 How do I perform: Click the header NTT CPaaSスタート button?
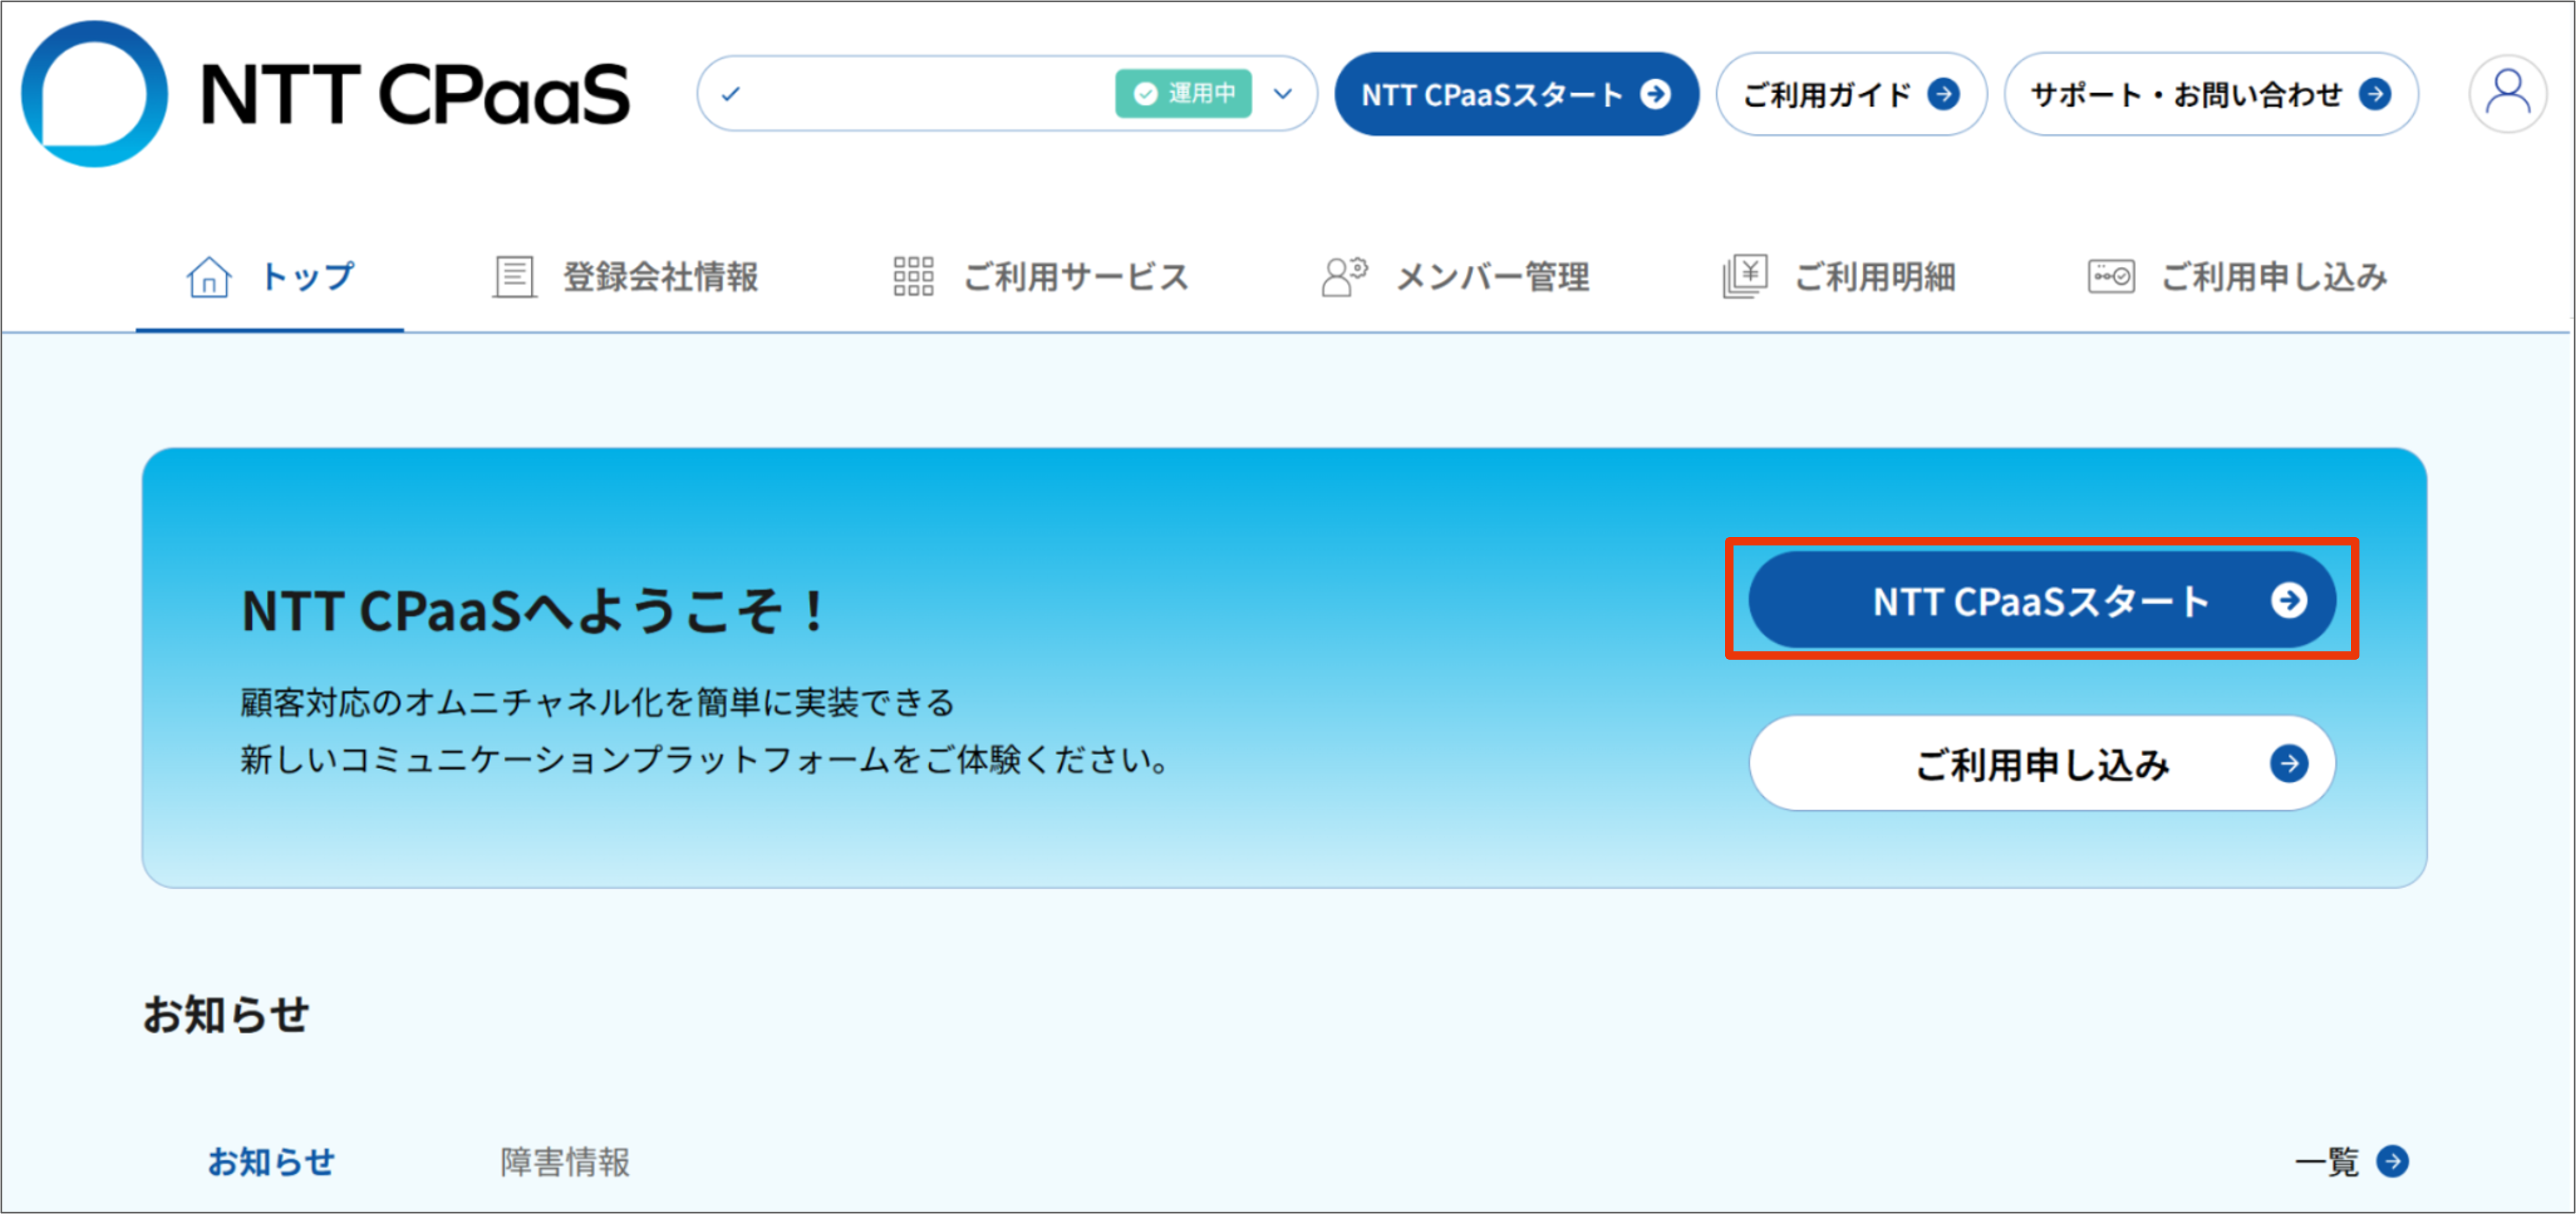pyautogui.click(x=1516, y=94)
